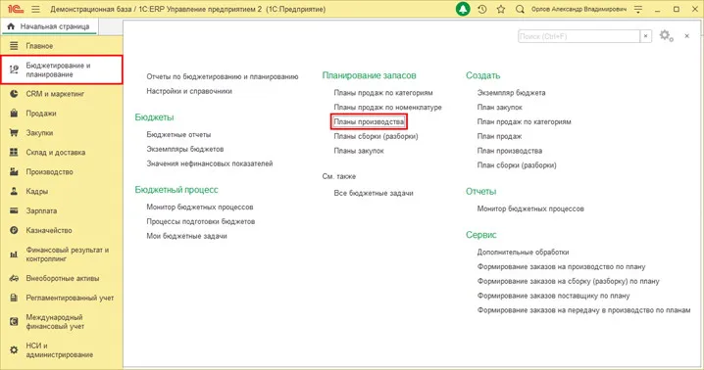This screenshot has height=370, width=704.
Task: Click the 1C logo icon
Action: coord(16,9)
